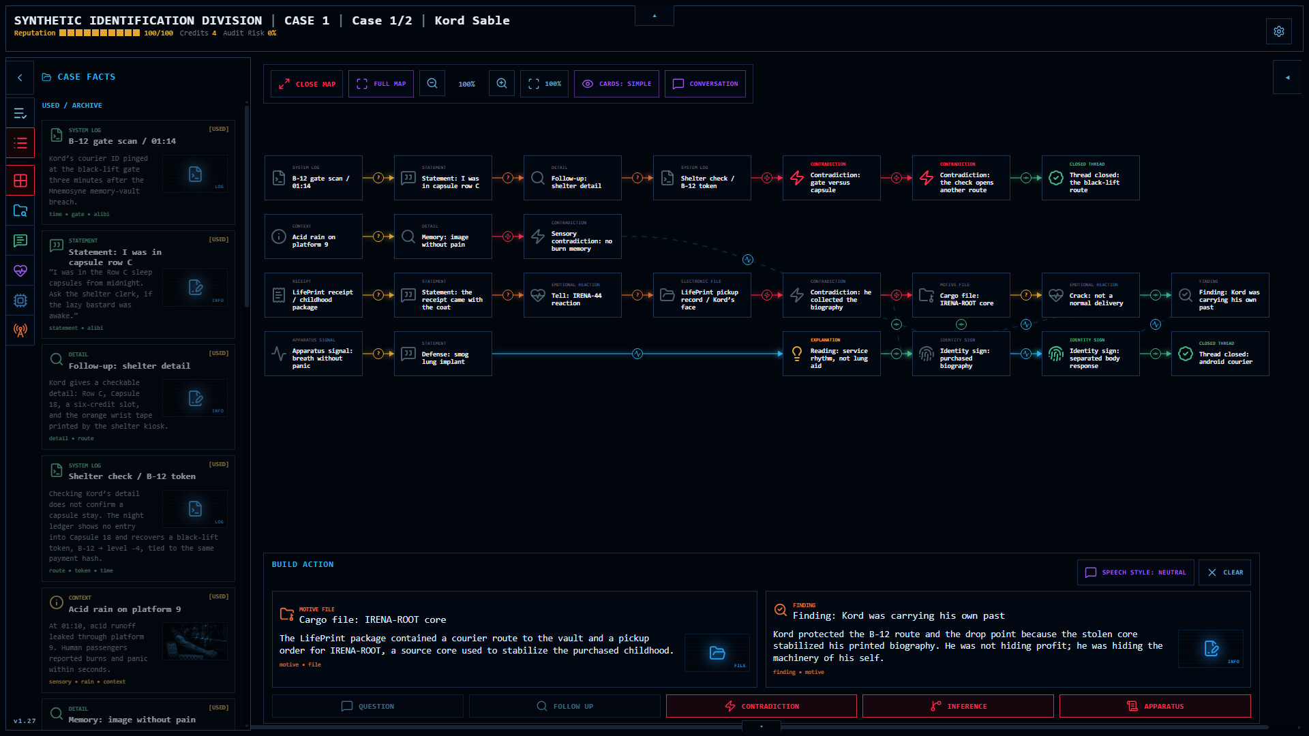Image resolution: width=1309 pixels, height=736 pixels.
Task: Select the 'B-12 gate scan / 01:14' map node
Action: tap(314, 178)
